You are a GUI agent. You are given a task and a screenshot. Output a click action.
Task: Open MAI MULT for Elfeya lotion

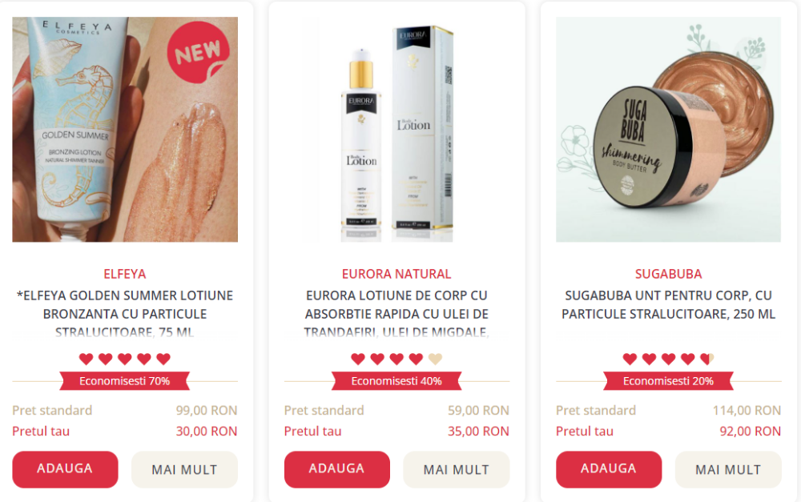pyautogui.click(x=184, y=469)
